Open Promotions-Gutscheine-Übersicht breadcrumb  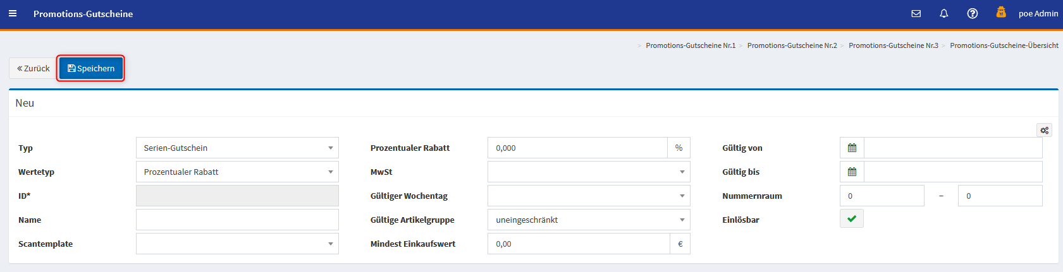point(1004,45)
